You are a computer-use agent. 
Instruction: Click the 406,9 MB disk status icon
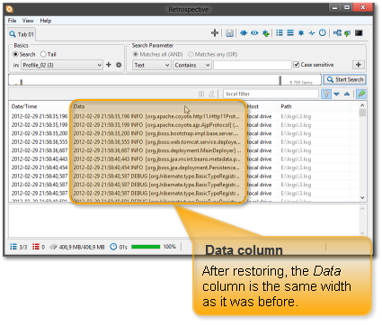click(x=54, y=247)
